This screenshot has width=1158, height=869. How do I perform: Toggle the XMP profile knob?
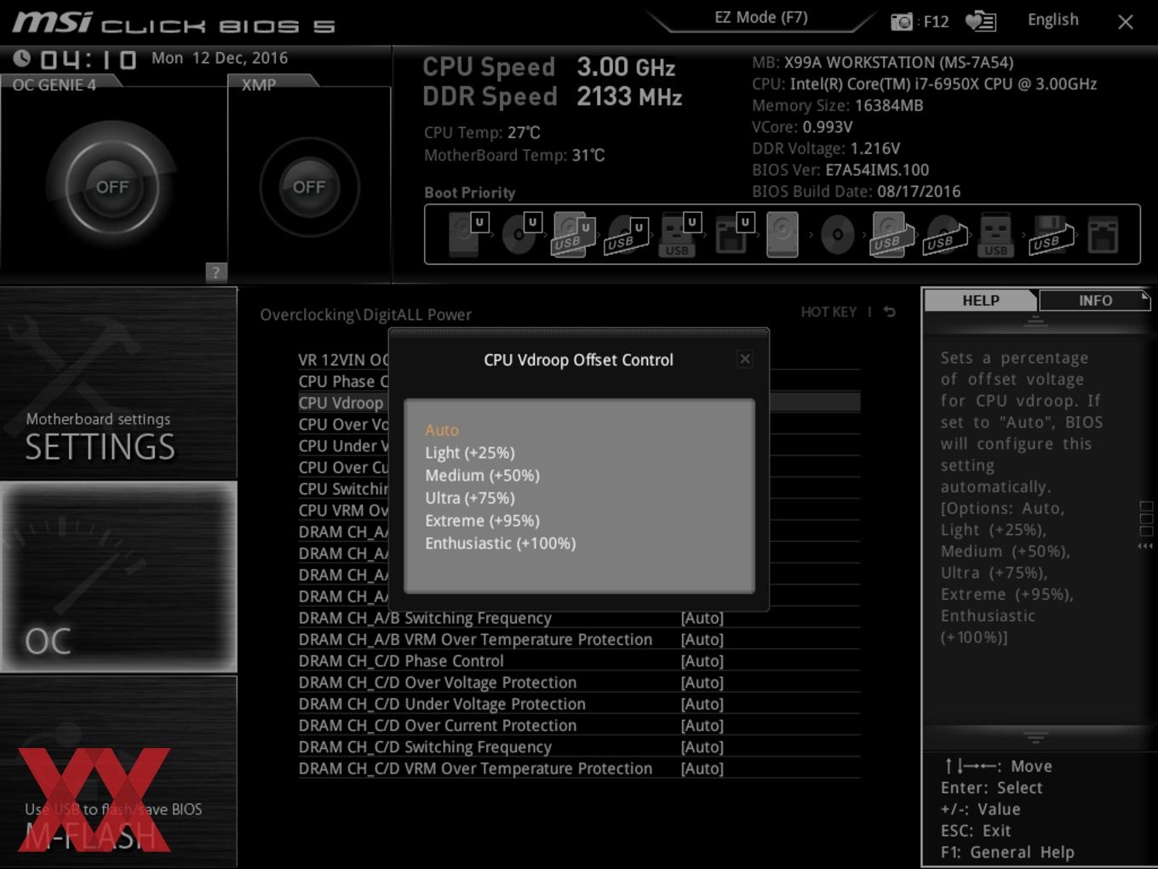pyautogui.click(x=309, y=187)
